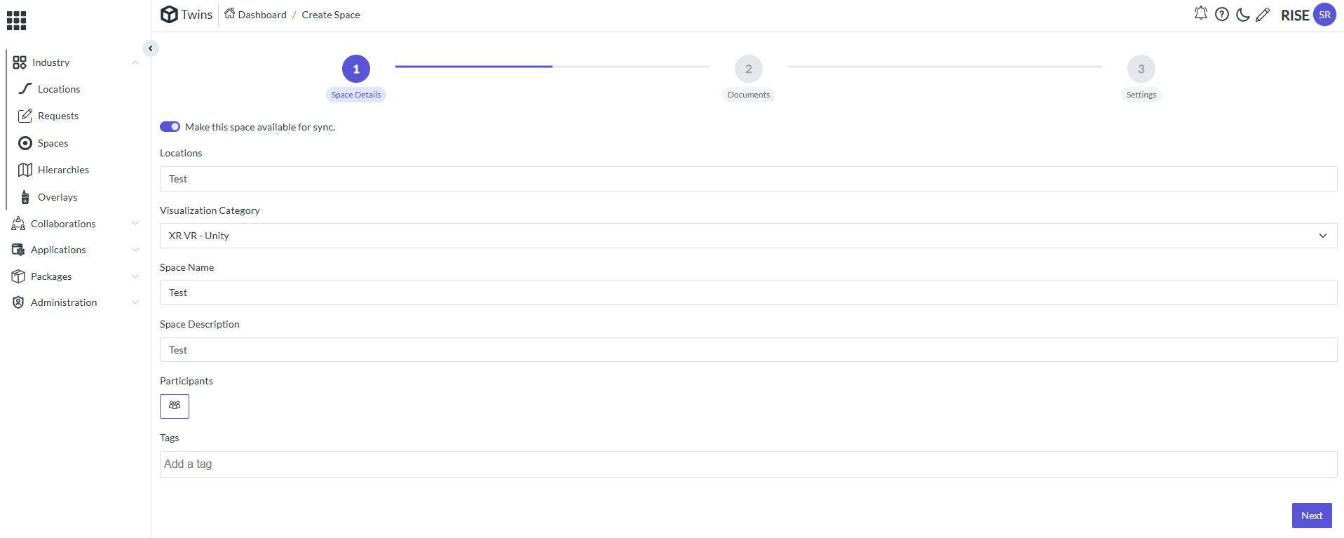The height and width of the screenshot is (538, 1344).
Task: Open Requests in the sidebar
Action: 58,116
